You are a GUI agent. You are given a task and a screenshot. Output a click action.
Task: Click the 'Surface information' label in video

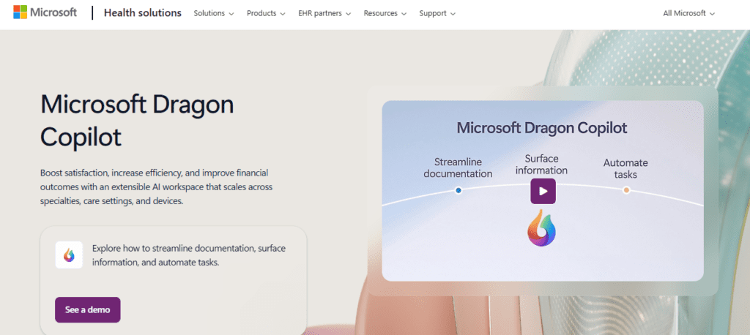coord(541,165)
